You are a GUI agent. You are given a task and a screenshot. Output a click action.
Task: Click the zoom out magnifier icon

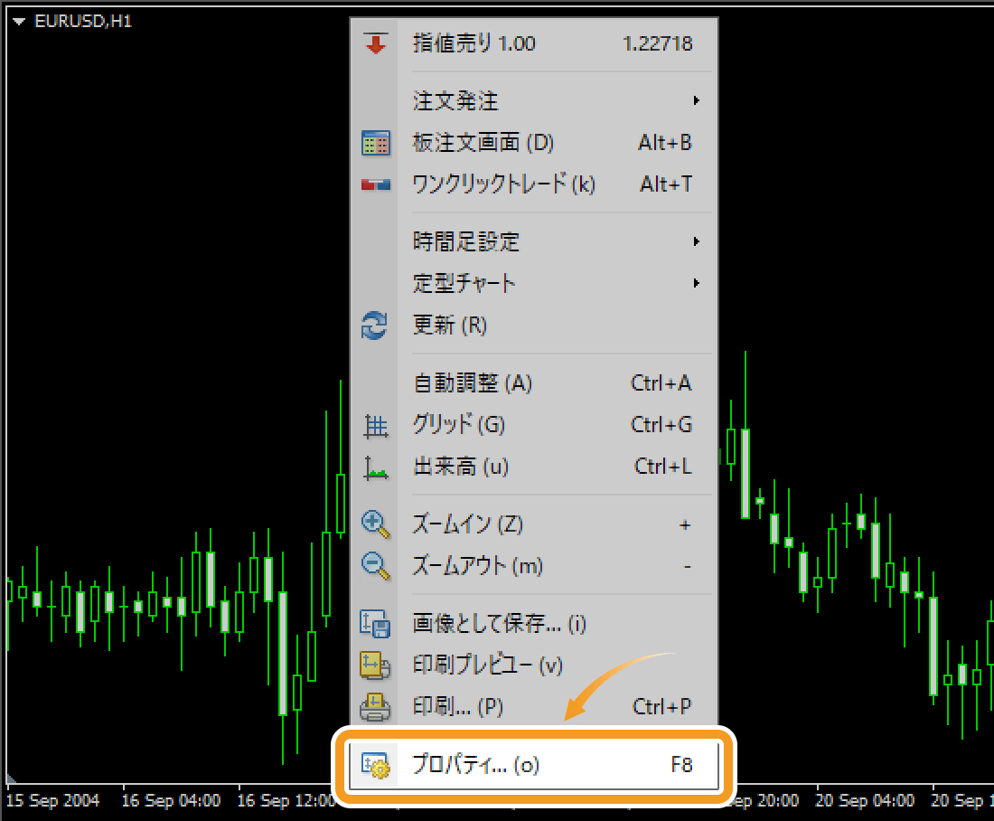click(x=376, y=566)
